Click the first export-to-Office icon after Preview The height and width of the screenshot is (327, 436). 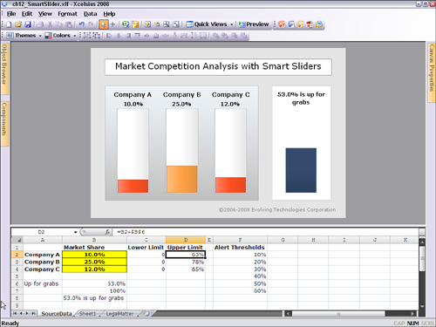coord(281,24)
